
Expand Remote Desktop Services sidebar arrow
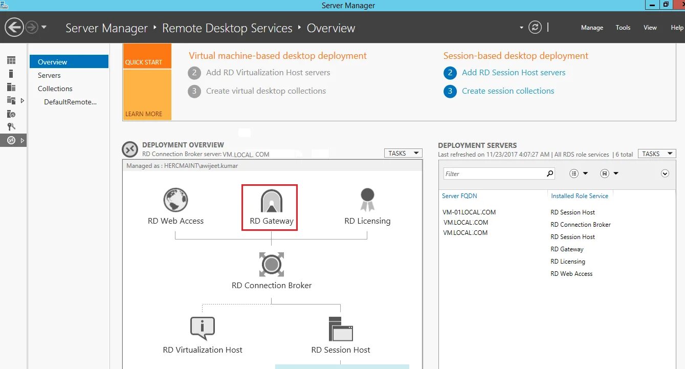(x=23, y=140)
